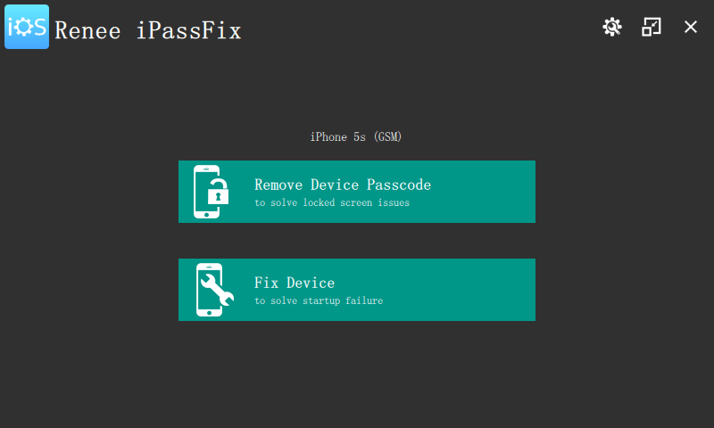Image resolution: width=714 pixels, height=428 pixels.
Task: Click the iPhone 5s (GSM) device label
Action: [357, 137]
